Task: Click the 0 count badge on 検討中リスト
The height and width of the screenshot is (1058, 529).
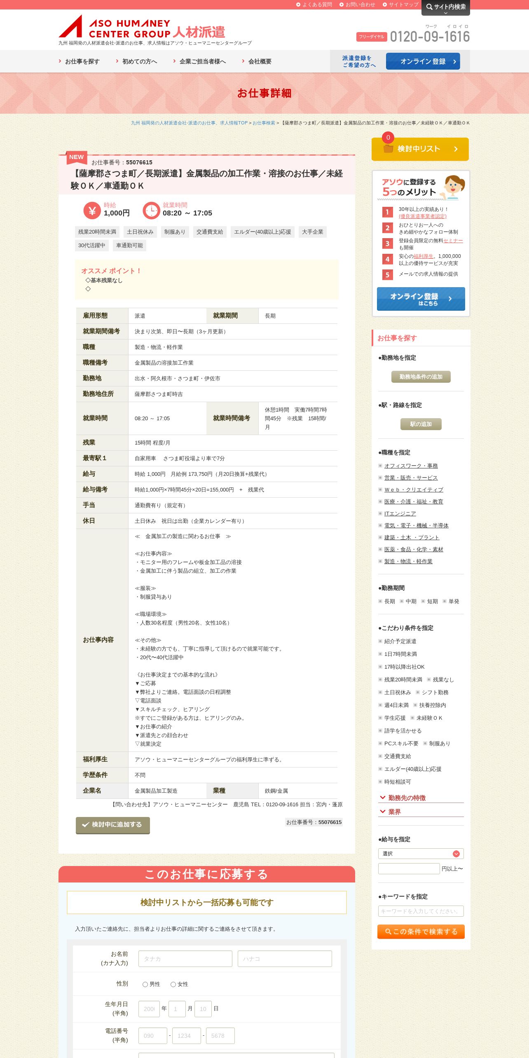Action: (388, 138)
